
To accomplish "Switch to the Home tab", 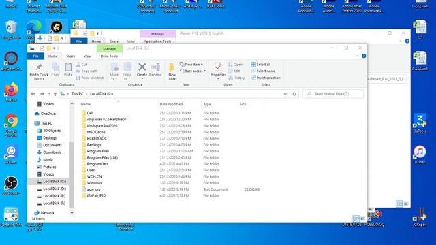I will pos(53,56).
